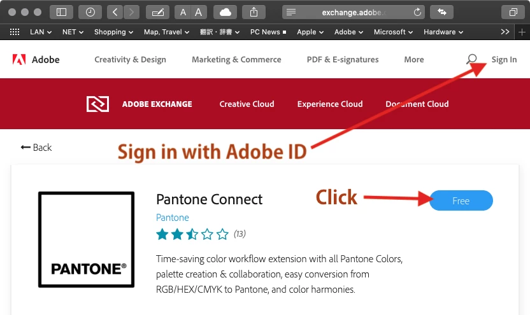This screenshot has height=315, width=530.
Task: Click the Adobe Exchange logo icon
Action: pyautogui.click(x=97, y=104)
